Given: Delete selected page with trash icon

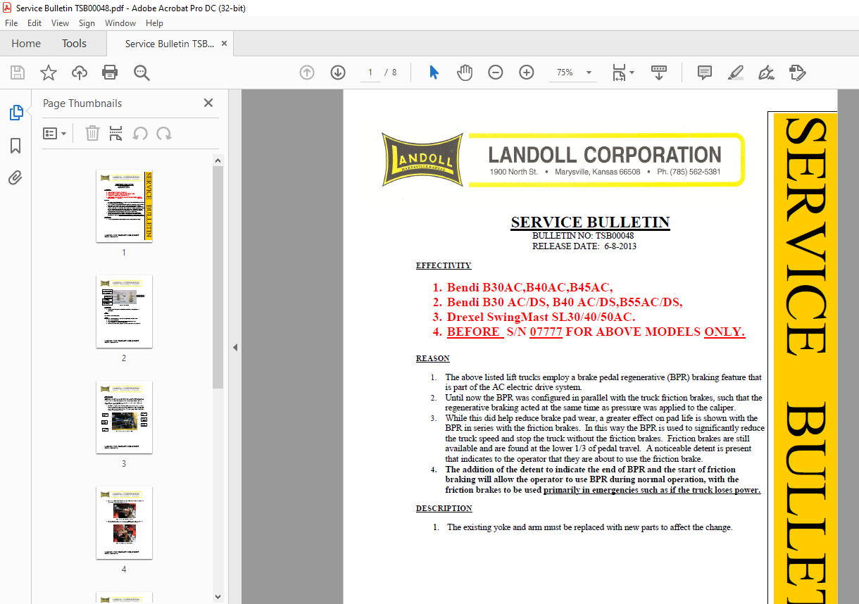Looking at the screenshot, I should coord(92,133).
